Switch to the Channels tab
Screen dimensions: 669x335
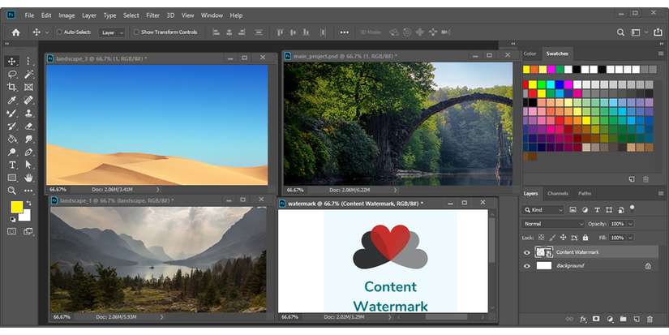pos(558,193)
